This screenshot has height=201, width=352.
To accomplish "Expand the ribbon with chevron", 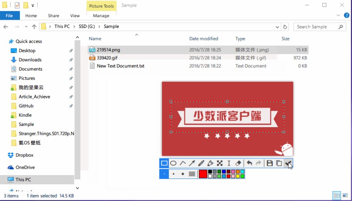I will (x=338, y=16).
